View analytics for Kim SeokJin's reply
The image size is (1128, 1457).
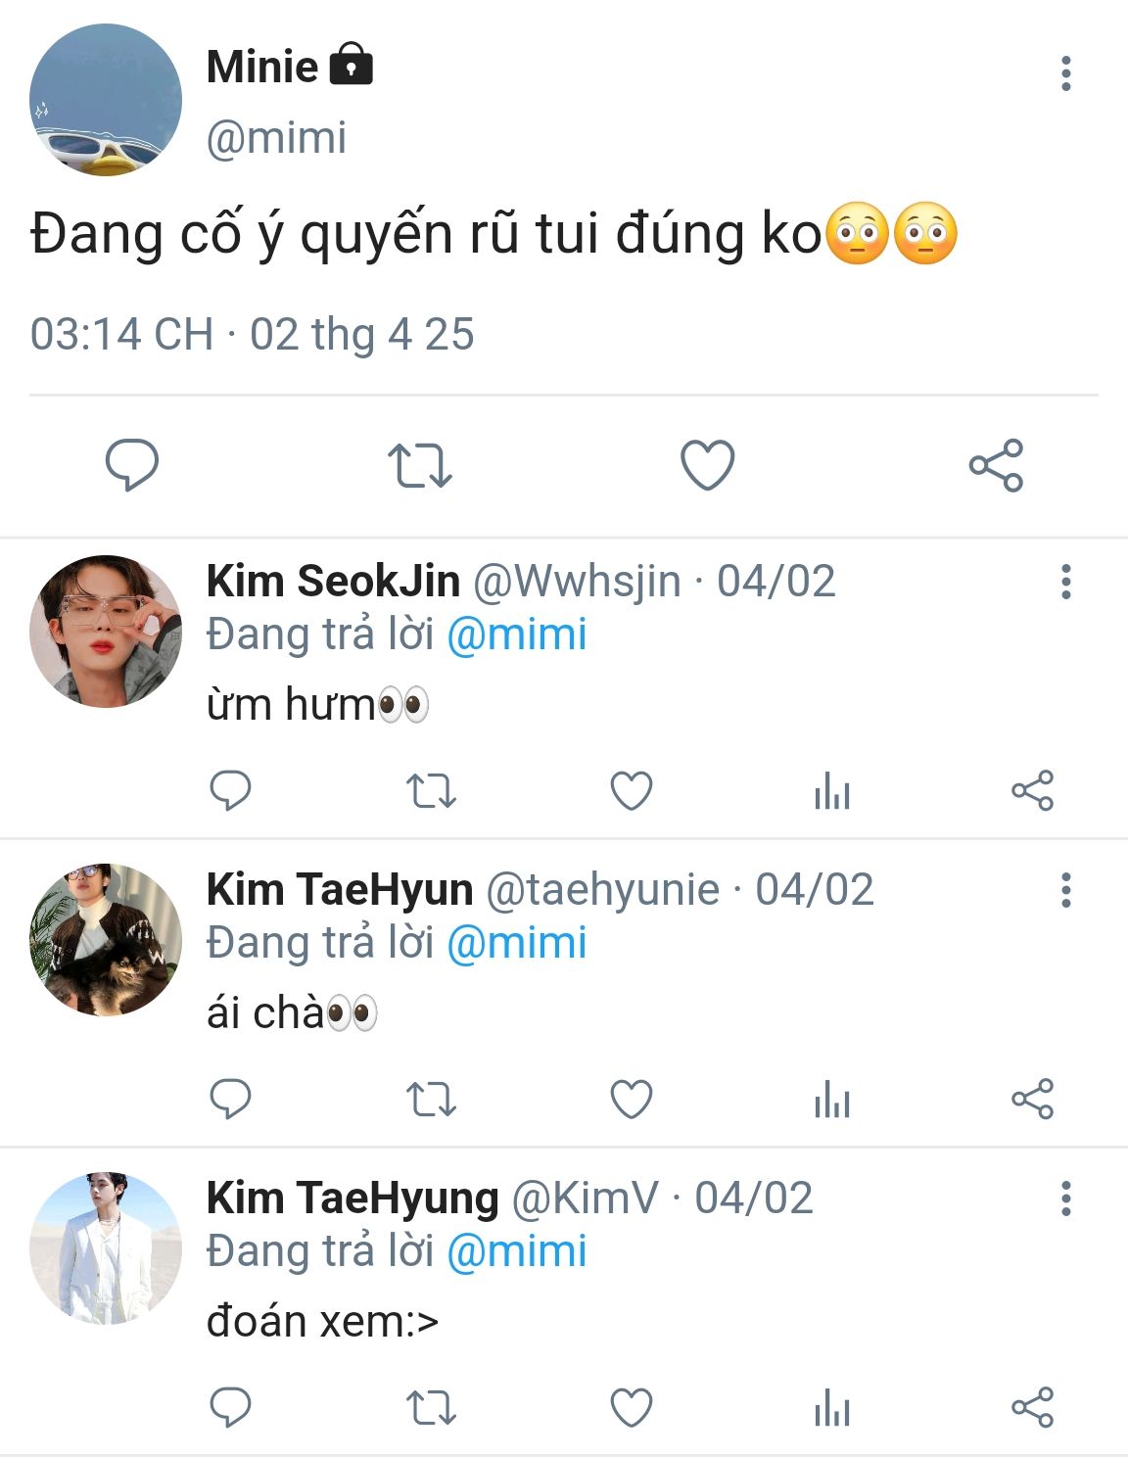[831, 790]
